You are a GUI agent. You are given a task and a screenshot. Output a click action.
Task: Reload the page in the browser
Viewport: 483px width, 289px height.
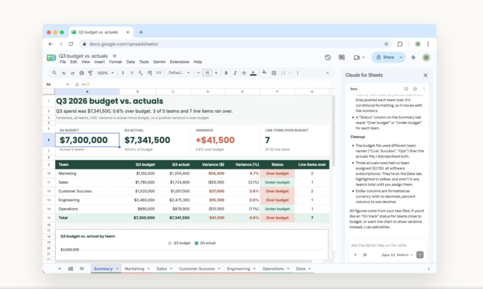pyautogui.click(x=71, y=44)
